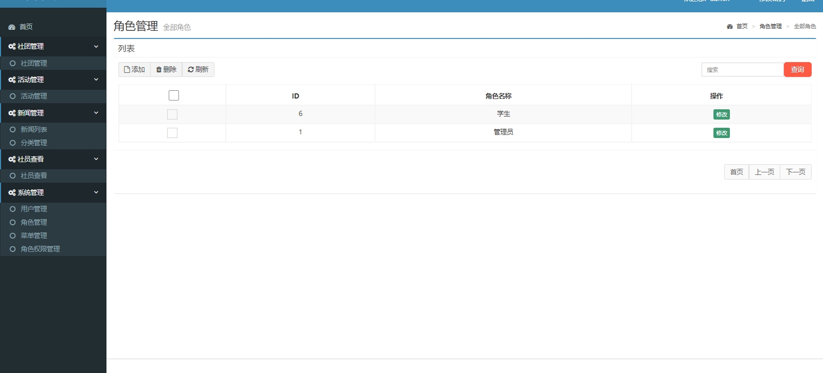Image resolution: width=823 pixels, height=373 pixels.
Task: Check the box for the 学生 row
Action: [x=172, y=114]
